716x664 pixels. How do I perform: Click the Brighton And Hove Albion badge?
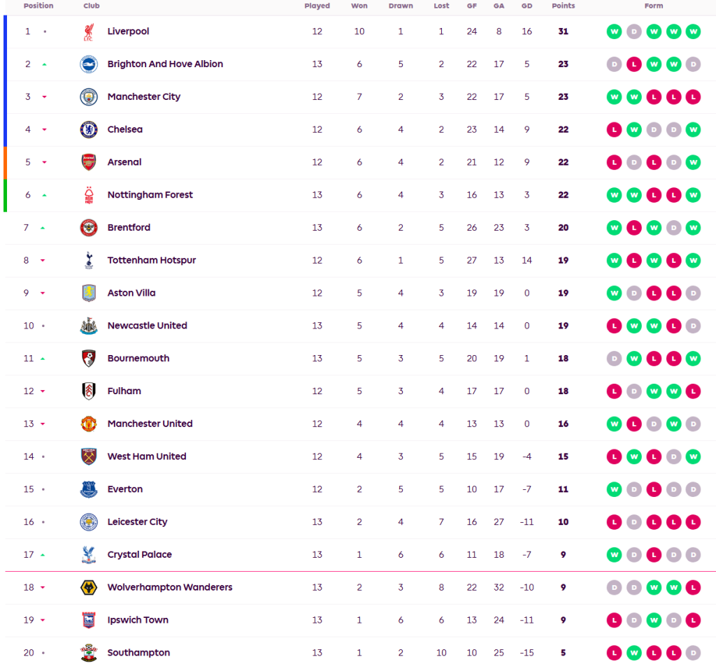pos(88,64)
